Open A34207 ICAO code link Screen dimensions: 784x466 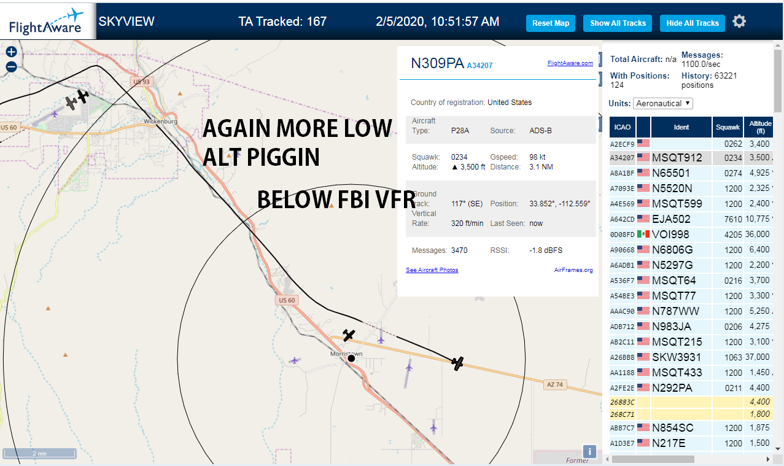479,65
